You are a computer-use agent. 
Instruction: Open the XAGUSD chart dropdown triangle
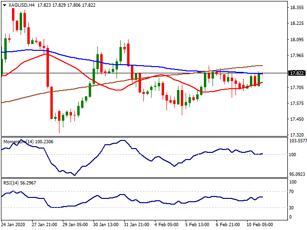pyautogui.click(x=4, y=5)
